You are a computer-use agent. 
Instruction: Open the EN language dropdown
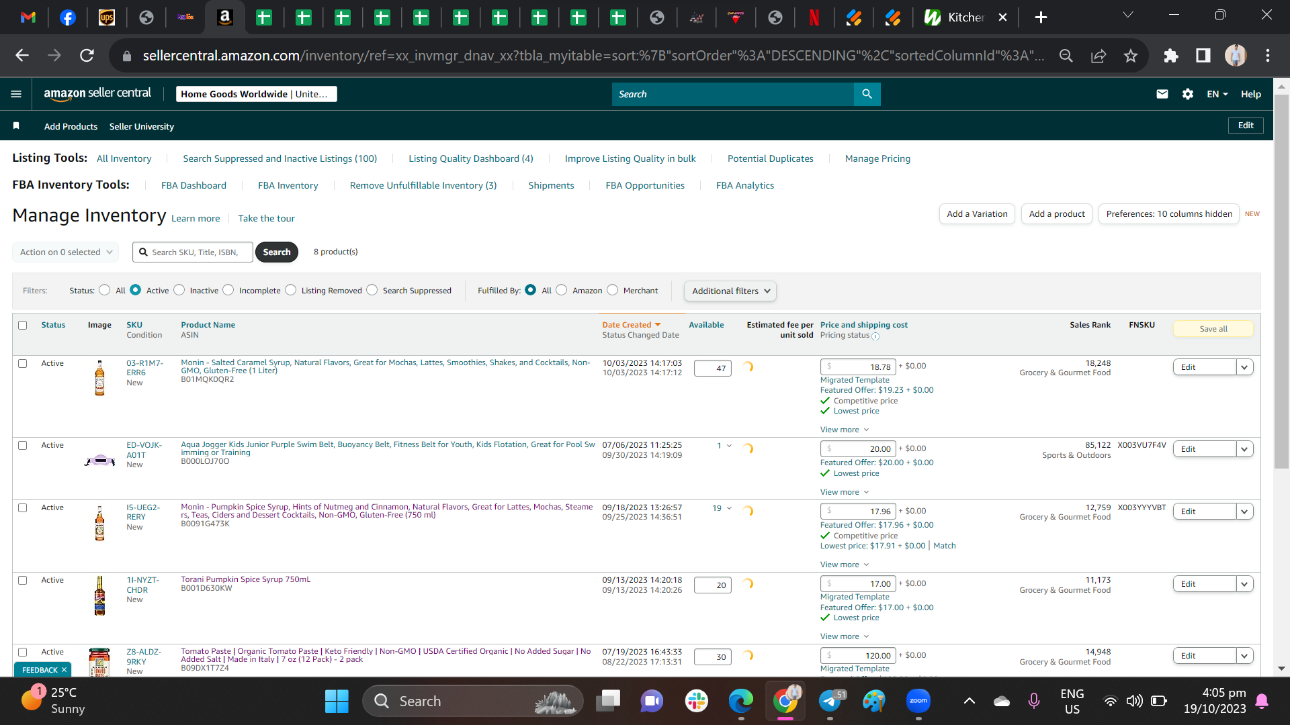click(1217, 94)
